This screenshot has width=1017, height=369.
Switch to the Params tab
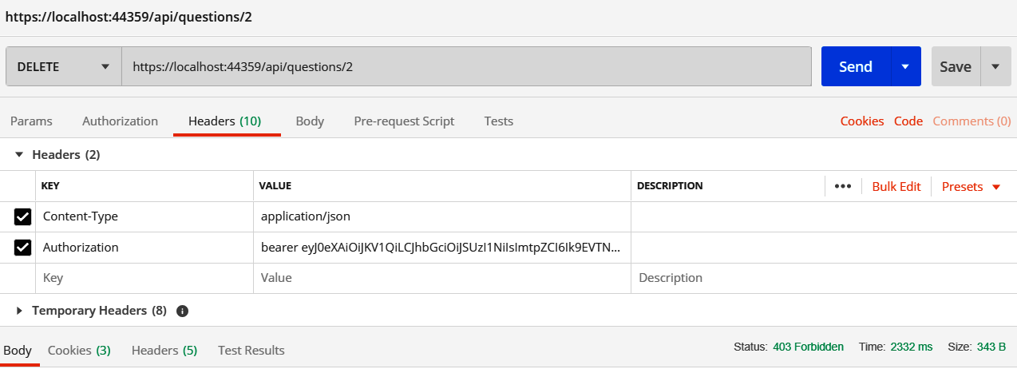[x=31, y=121]
